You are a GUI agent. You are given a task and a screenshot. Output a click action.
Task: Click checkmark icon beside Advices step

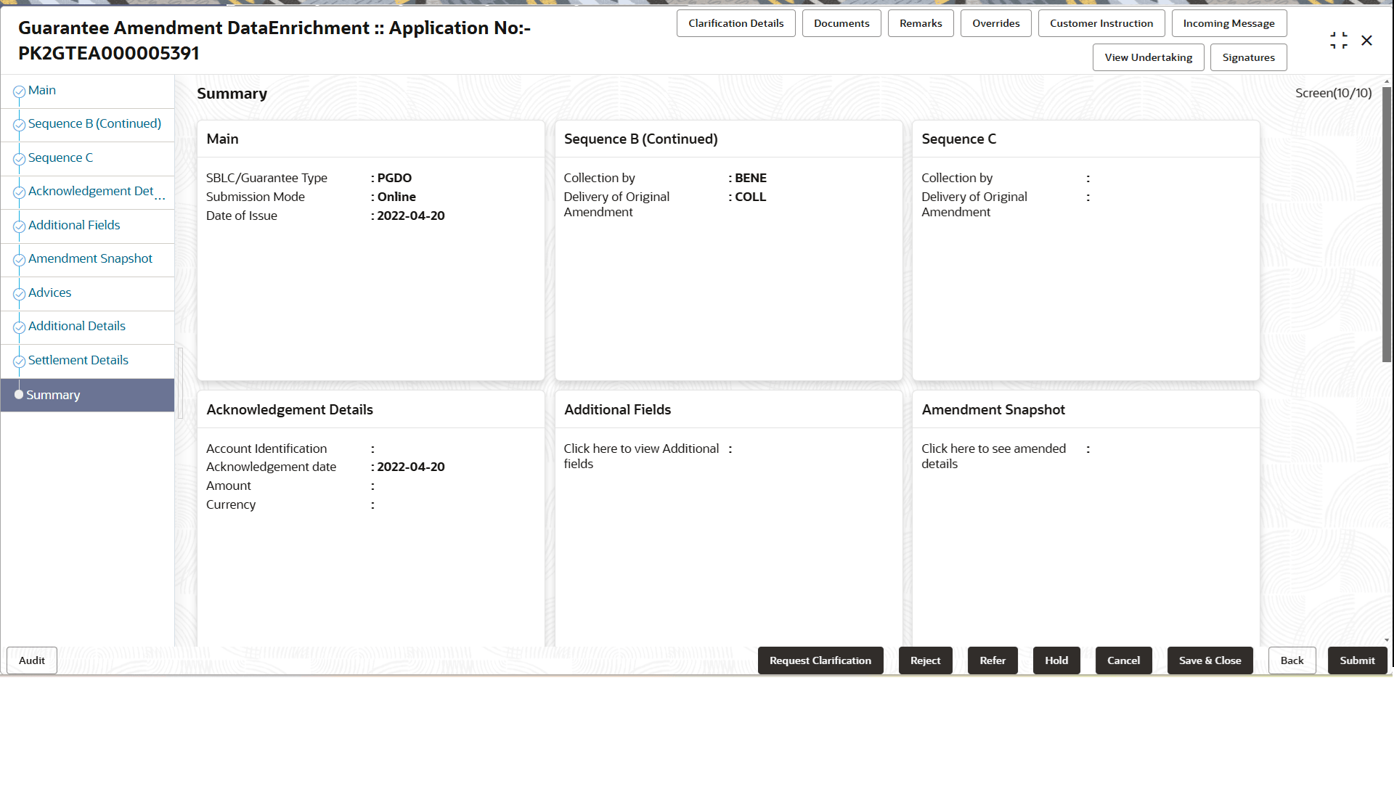point(20,294)
